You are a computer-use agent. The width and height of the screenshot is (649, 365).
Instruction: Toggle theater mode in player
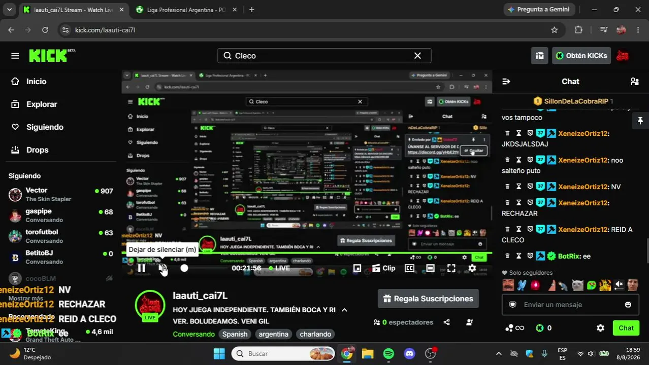click(x=430, y=268)
